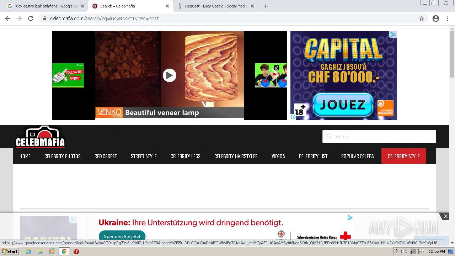The image size is (455, 256).
Task: Play the veneer lamp video ad
Action: pos(169,75)
